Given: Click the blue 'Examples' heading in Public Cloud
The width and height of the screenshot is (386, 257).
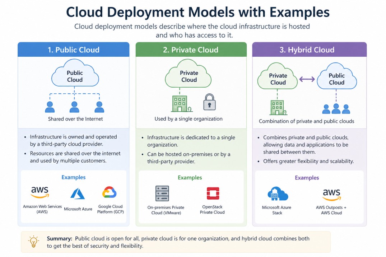Looking at the screenshot, I should (x=74, y=177).
